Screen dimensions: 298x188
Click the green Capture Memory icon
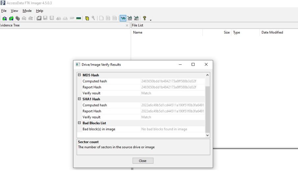point(78,18)
